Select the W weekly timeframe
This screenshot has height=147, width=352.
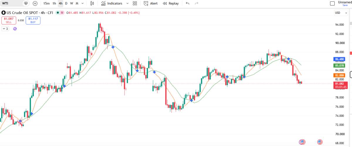point(71,3)
